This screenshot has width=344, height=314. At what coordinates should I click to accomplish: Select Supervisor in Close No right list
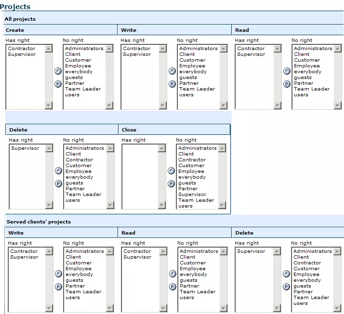[192, 195]
